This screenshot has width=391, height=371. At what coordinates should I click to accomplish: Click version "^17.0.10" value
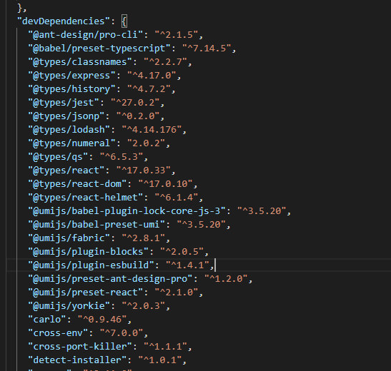click(165, 184)
